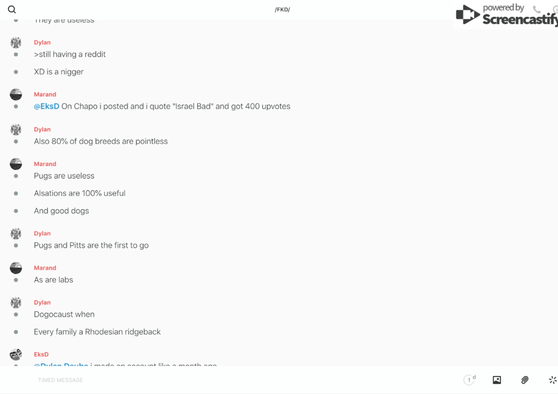This screenshot has width=558, height=394.
Task: Click the image upload icon
Action: click(497, 380)
